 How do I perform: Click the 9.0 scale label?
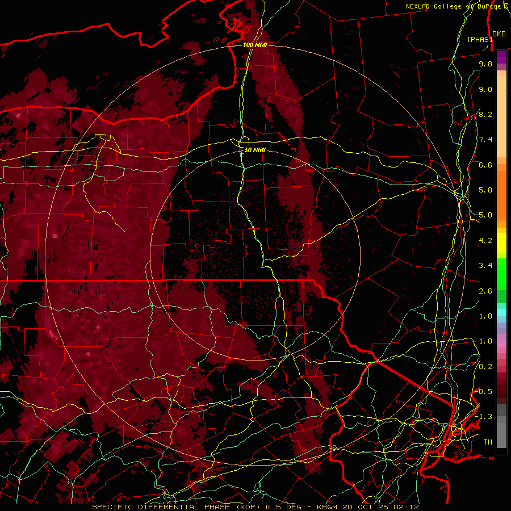(485, 89)
